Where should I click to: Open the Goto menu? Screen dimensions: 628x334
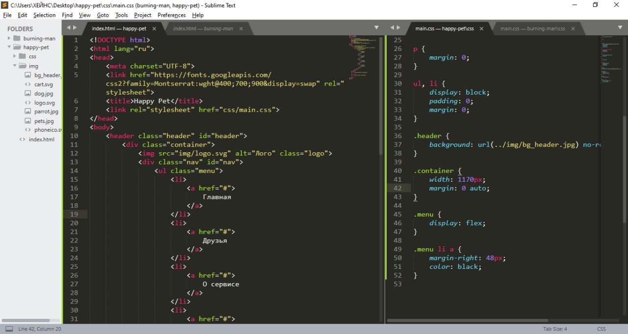(x=103, y=15)
